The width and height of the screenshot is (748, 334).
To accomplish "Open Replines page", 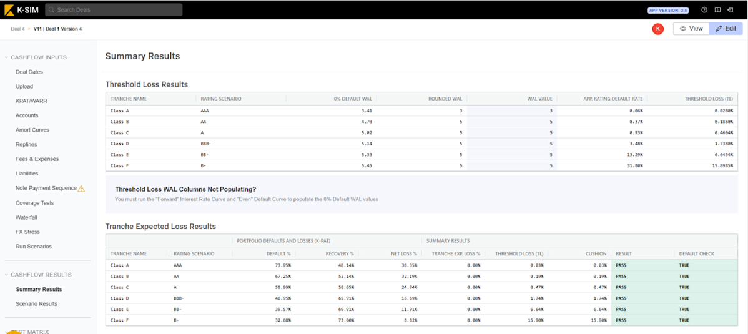I will pos(26,145).
